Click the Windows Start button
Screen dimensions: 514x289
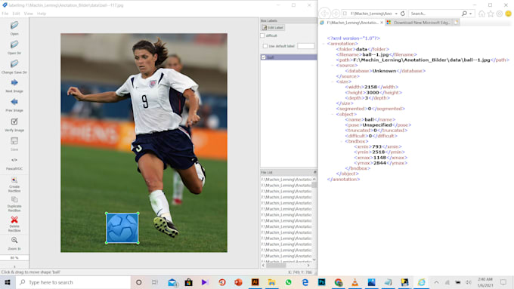click(8, 282)
